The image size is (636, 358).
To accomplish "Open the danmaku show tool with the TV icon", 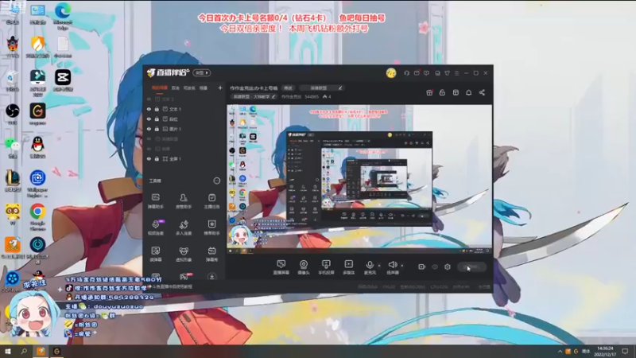I will coord(211,254).
